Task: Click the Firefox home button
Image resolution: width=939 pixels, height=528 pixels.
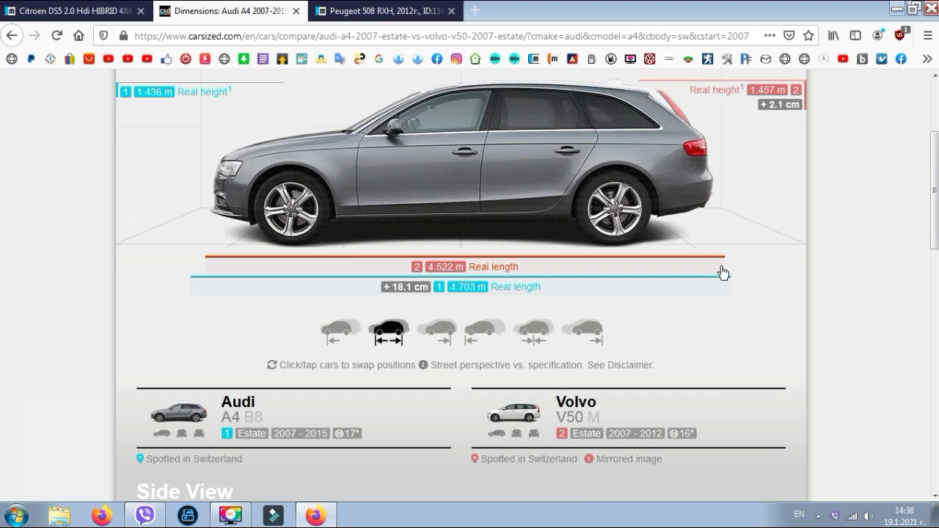Action: click(x=79, y=35)
